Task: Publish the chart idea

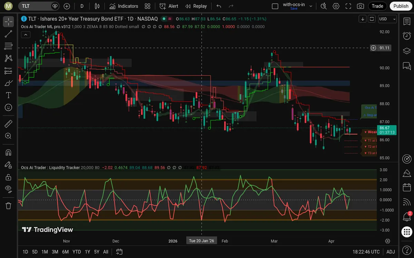Action: [x=401, y=6]
